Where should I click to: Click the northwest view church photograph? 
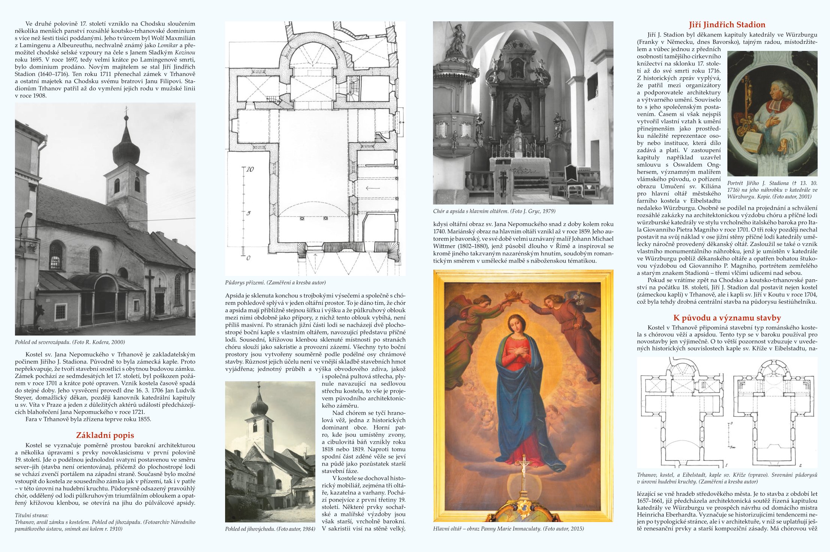(105, 219)
